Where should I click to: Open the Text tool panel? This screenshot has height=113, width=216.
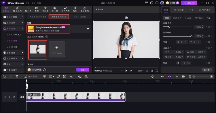point(28,9)
